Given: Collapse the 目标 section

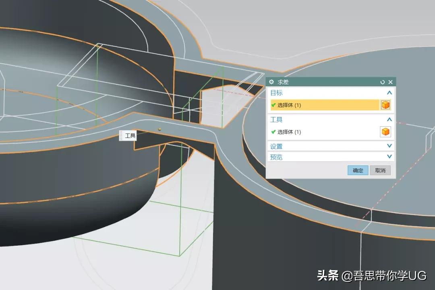Looking at the screenshot, I should [389, 93].
